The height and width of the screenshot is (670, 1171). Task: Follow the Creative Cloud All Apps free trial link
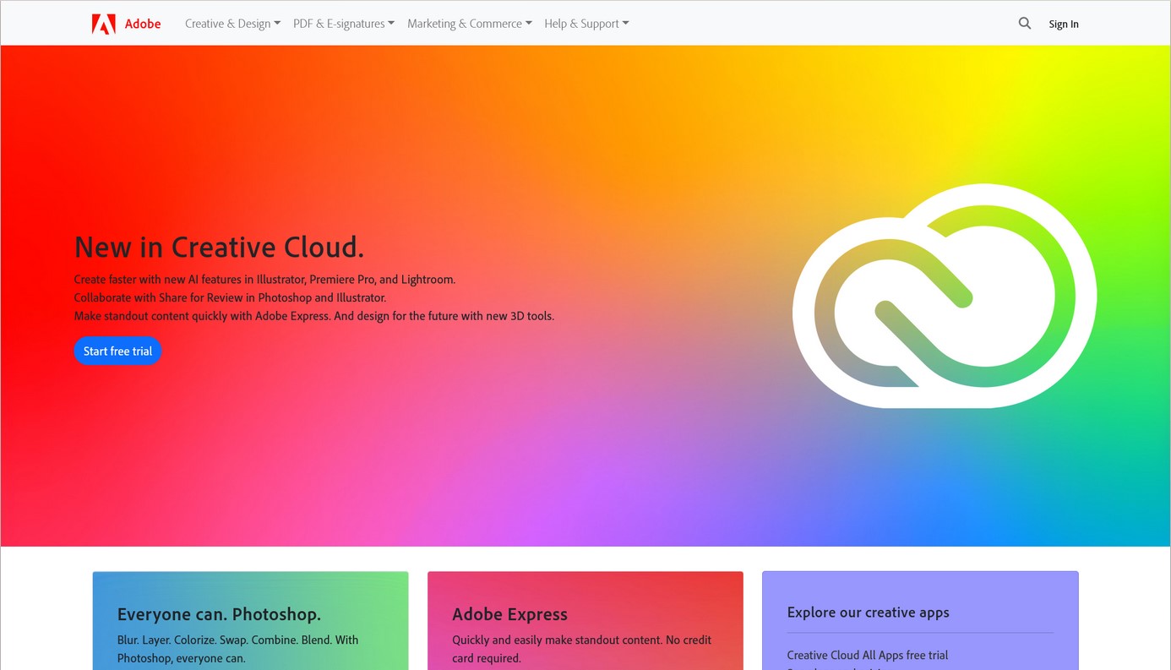pos(867,655)
